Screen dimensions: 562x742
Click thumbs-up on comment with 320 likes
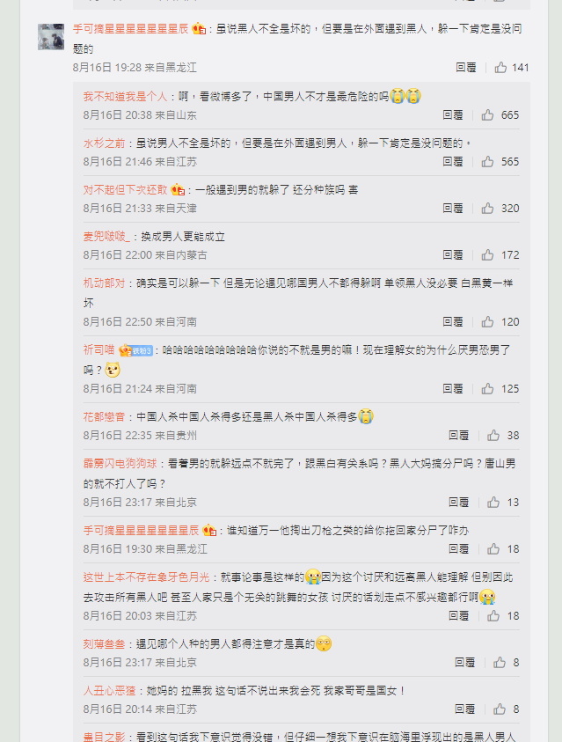click(x=487, y=209)
